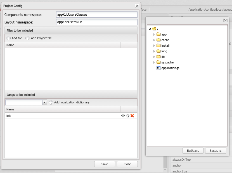232x173 pixels.
Task: Open the localization dictionary dropdown arrow
Action: [44, 102]
